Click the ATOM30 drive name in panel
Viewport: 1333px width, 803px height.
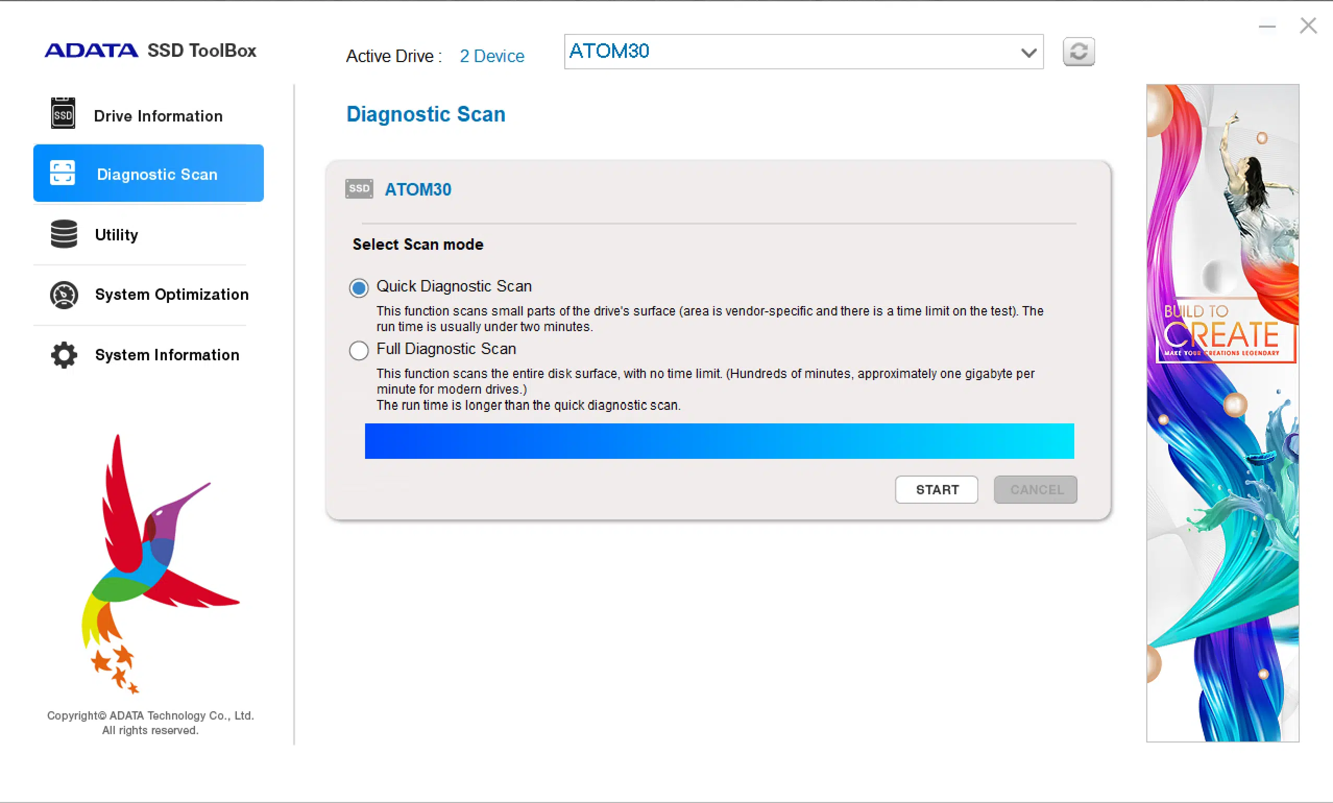click(x=418, y=189)
